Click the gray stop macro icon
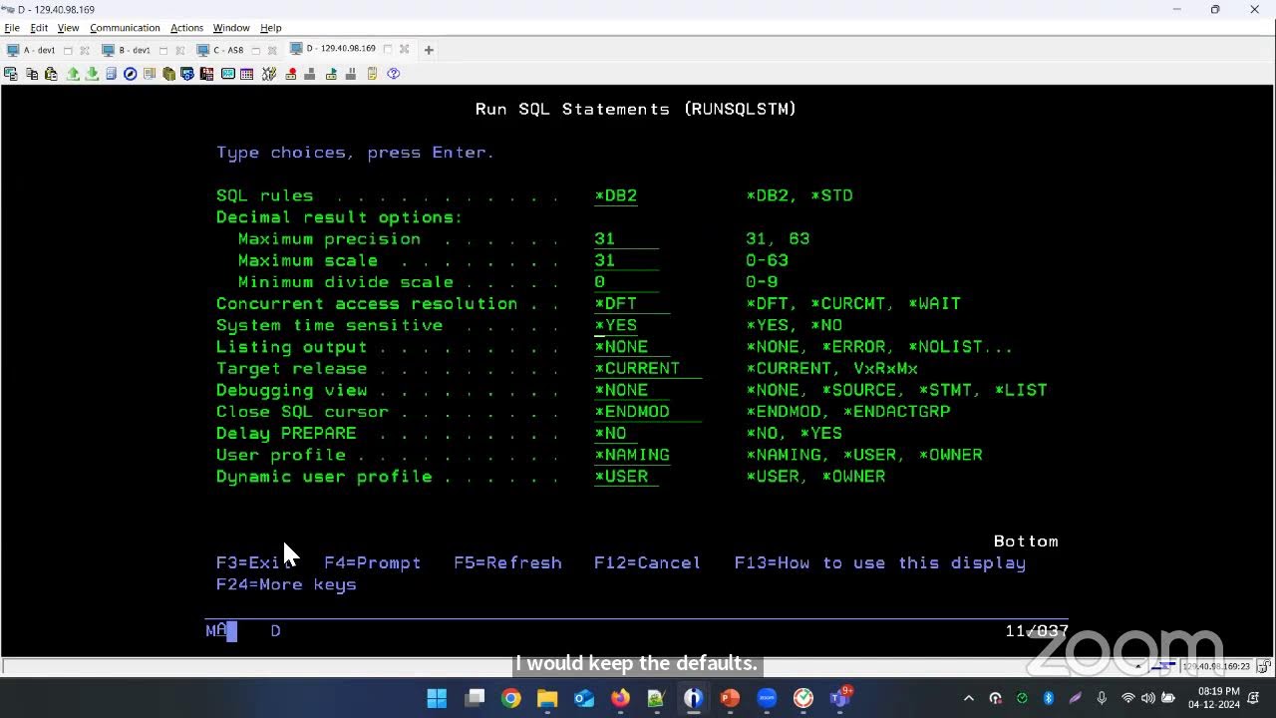This screenshot has width=1276, height=718. point(310,74)
